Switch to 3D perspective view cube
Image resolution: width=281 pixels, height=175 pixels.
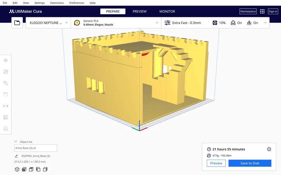17,169
